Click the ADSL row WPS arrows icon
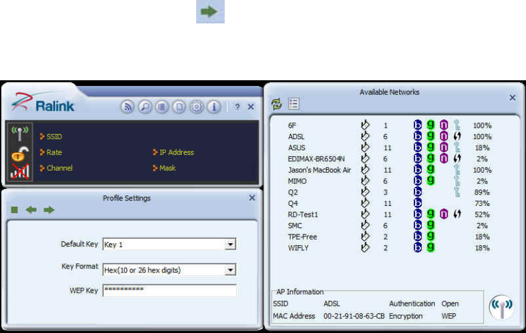This screenshot has height=333, width=526. (457, 136)
